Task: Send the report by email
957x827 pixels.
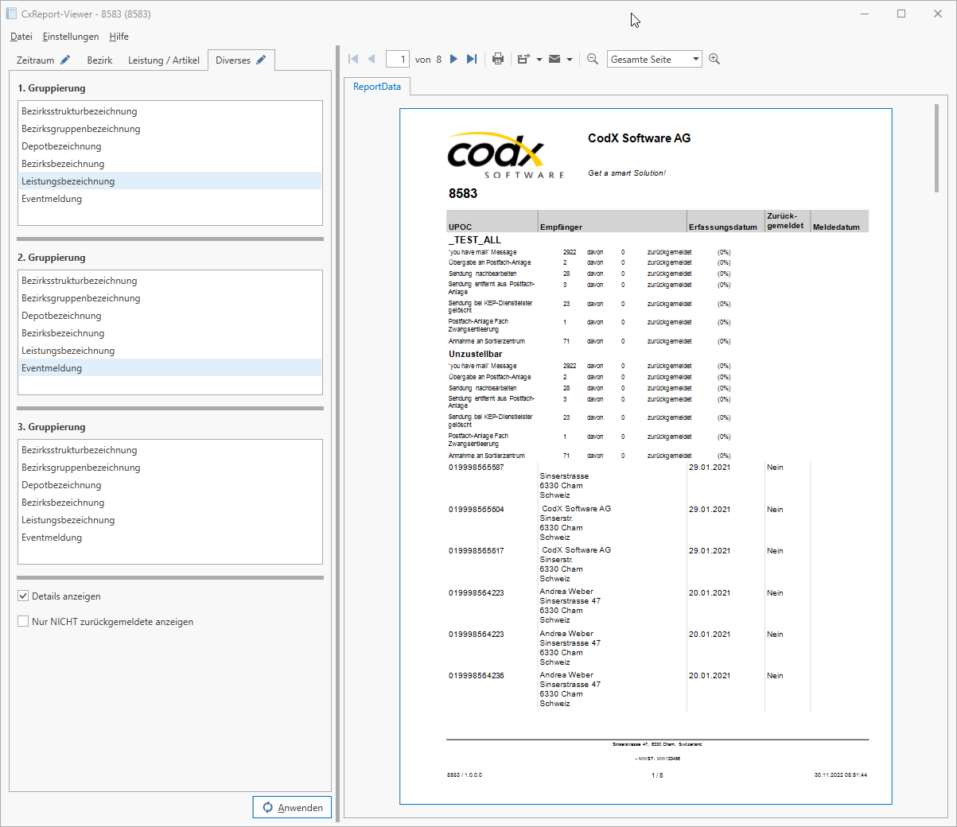Action: pyautogui.click(x=554, y=58)
